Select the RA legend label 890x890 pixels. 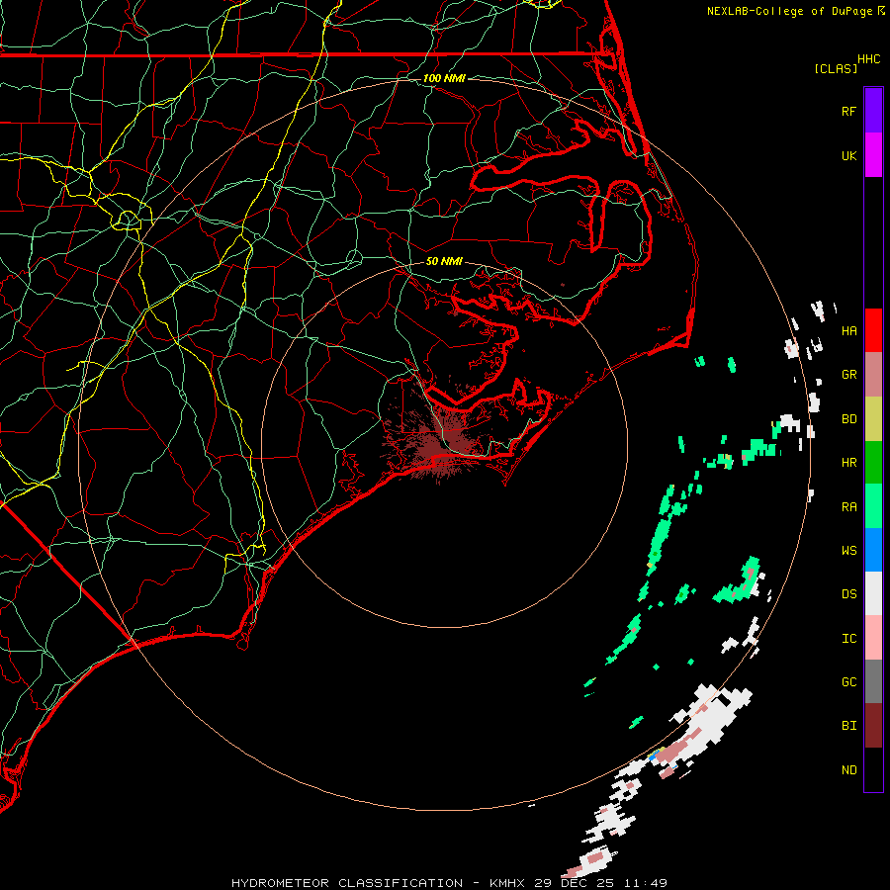tap(848, 507)
